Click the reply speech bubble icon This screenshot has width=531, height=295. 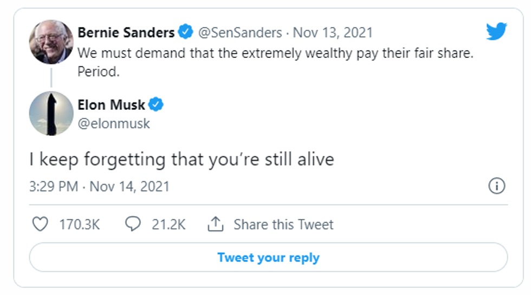[133, 224]
